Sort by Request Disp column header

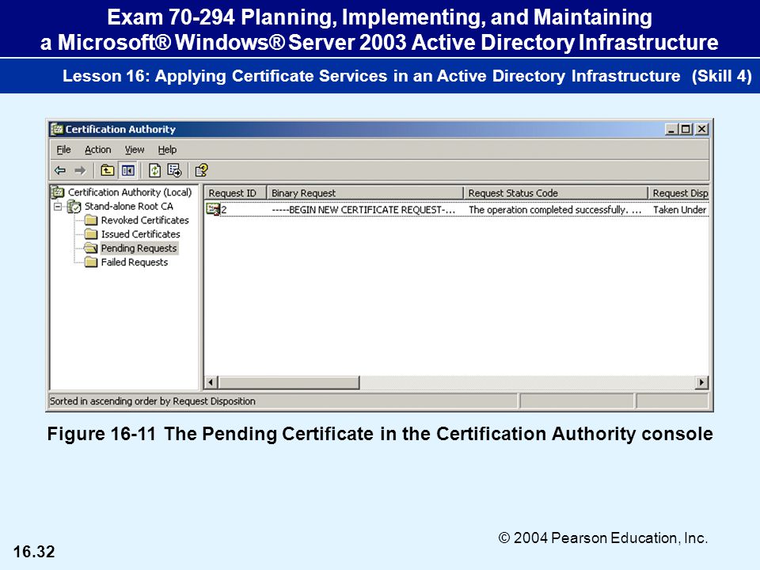[x=679, y=193]
